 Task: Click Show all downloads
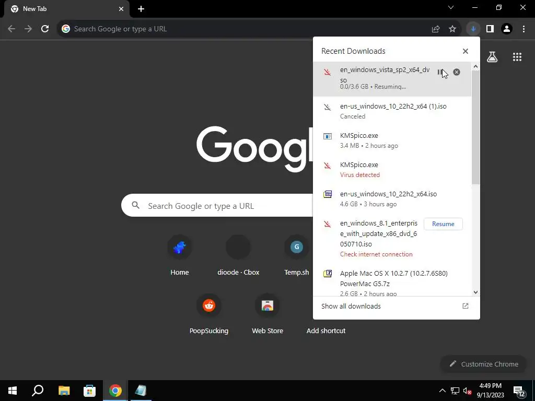click(351, 306)
